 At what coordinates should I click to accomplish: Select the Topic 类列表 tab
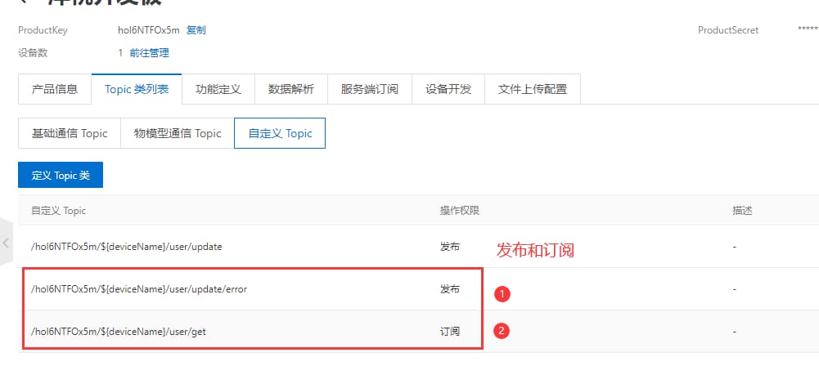click(x=137, y=89)
